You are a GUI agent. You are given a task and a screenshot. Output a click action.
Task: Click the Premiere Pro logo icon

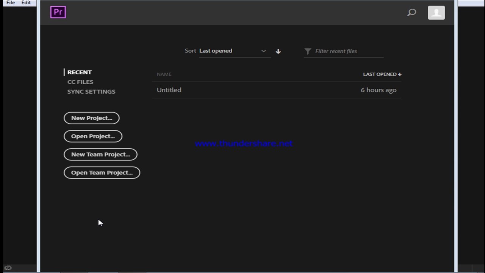(x=58, y=12)
